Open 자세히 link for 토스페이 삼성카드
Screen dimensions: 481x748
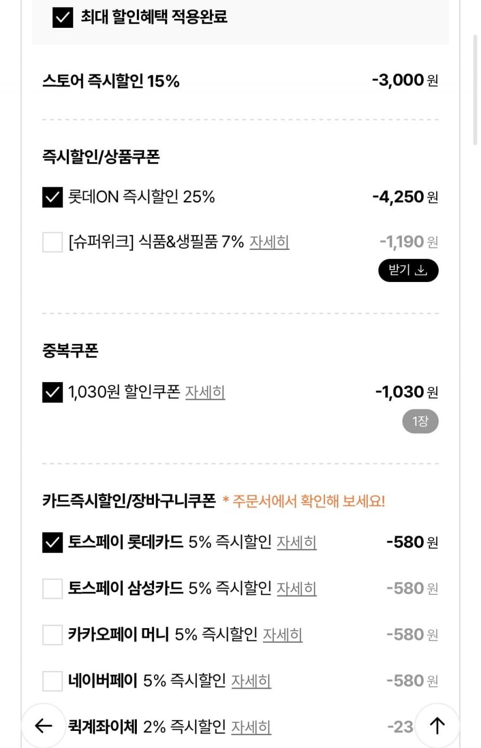pyautogui.click(x=296, y=589)
